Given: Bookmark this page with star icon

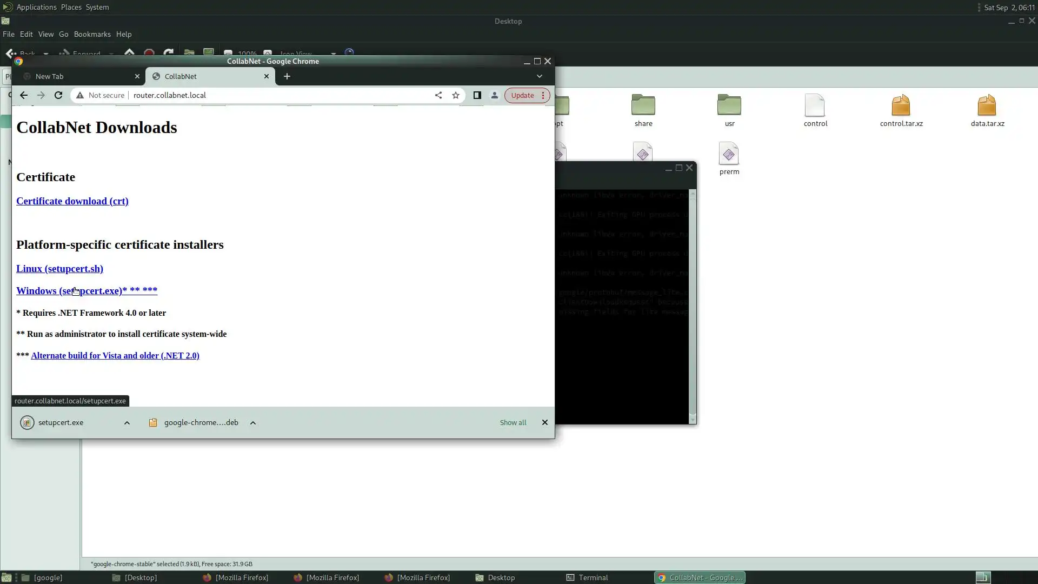Looking at the screenshot, I should coord(456,95).
